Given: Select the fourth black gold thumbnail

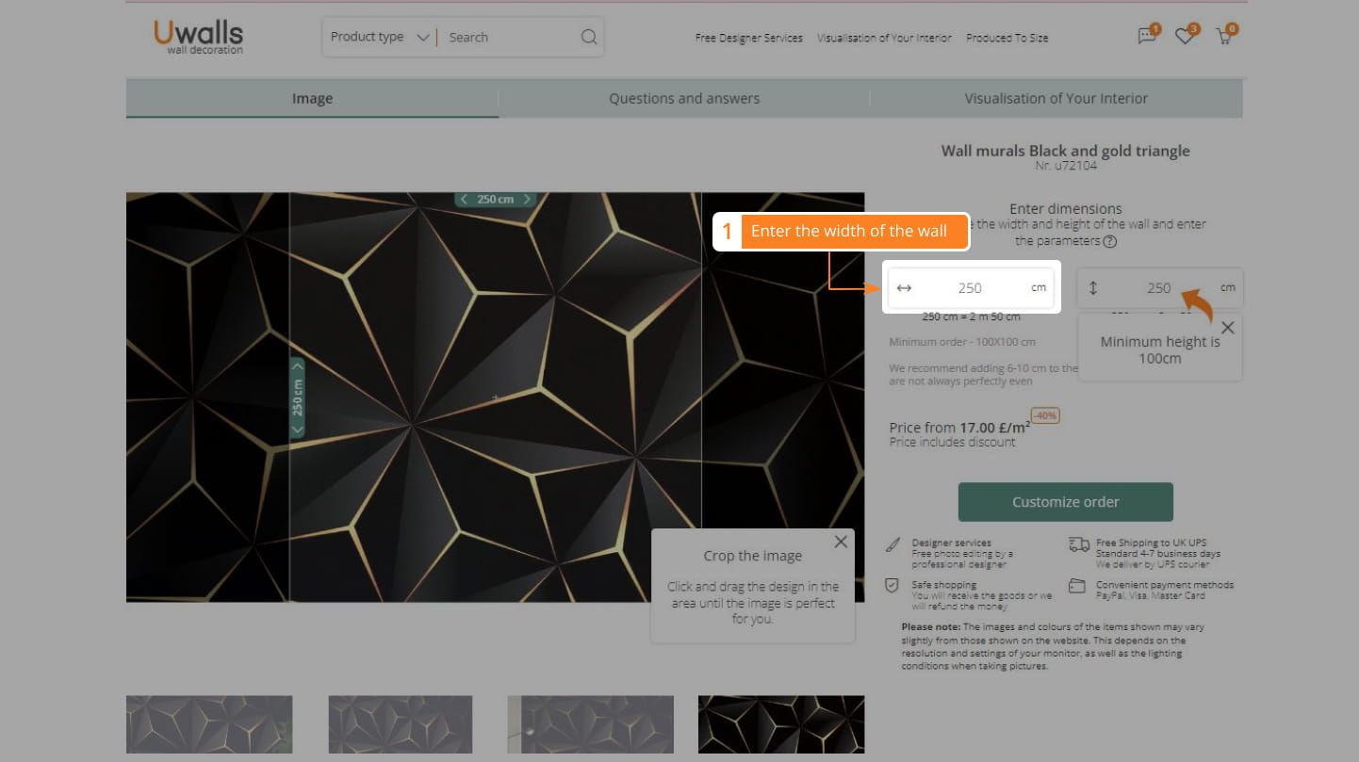Looking at the screenshot, I should (x=780, y=724).
